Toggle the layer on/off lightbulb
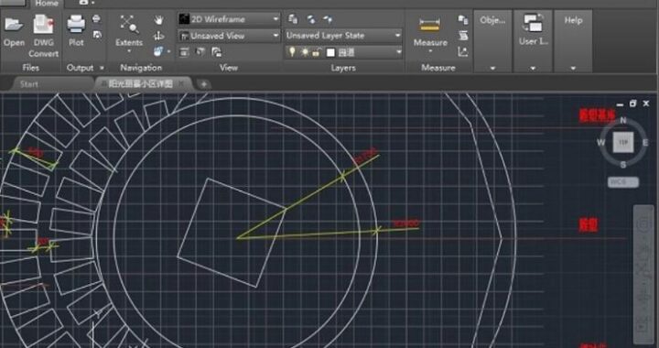The width and height of the screenshot is (659, 348). pos(292,52)
